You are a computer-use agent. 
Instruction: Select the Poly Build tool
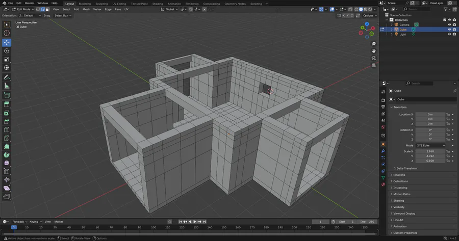[x=7, y=146]
